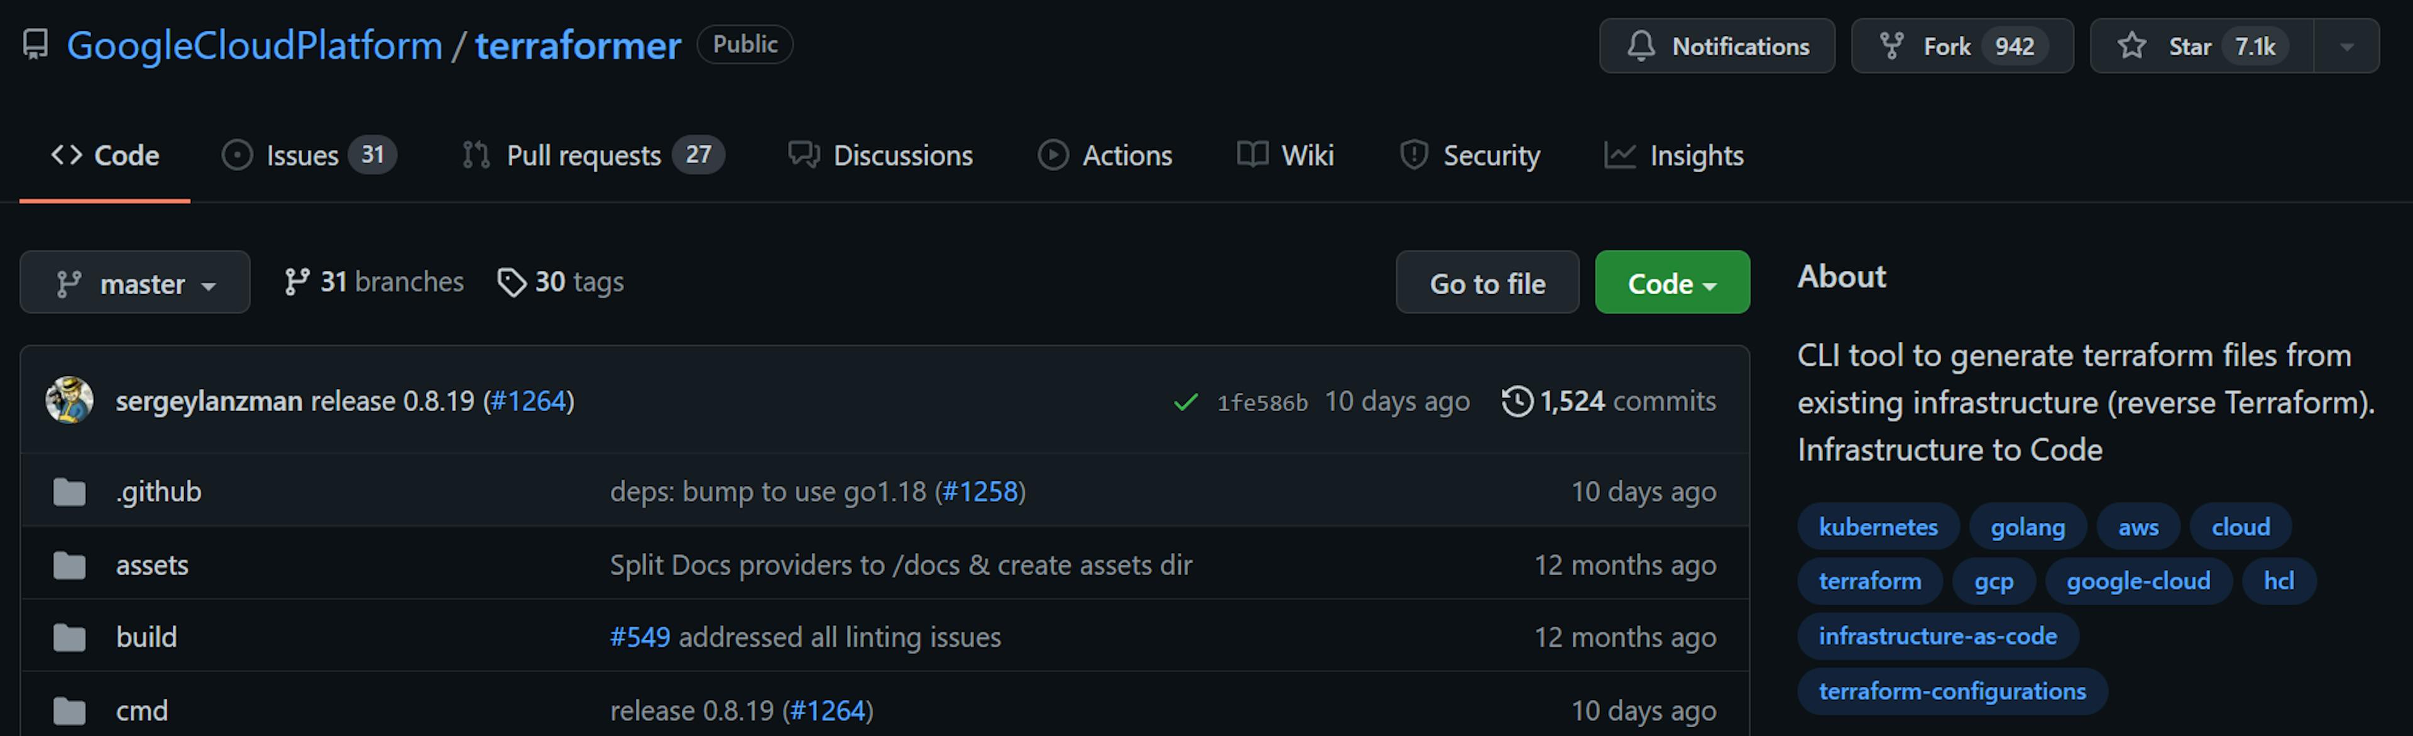Select the terraform topic tag
The image size is (2413, 736).
coord(1869,581)
